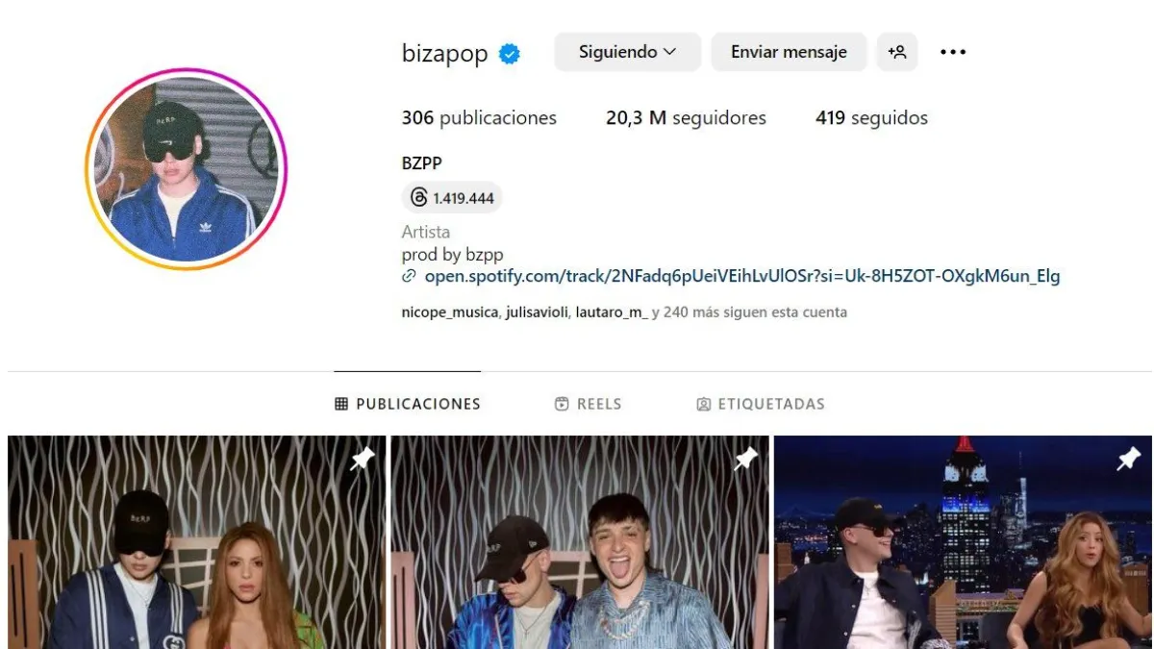Click the blue verified badge next to bizapop
1154x649 pixels.
[x=510, y=54]
